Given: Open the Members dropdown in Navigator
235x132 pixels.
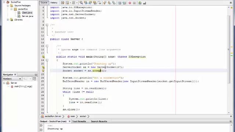Looking at the screenshot, I should pos(12,79).
